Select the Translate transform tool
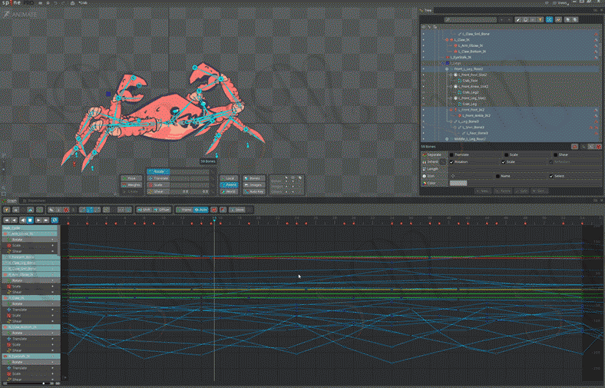605x388 pixels. (158, 178)
